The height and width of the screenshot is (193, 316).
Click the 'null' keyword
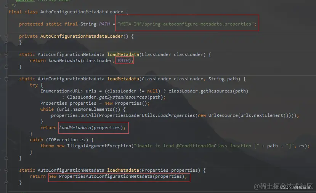click(152, 91)
